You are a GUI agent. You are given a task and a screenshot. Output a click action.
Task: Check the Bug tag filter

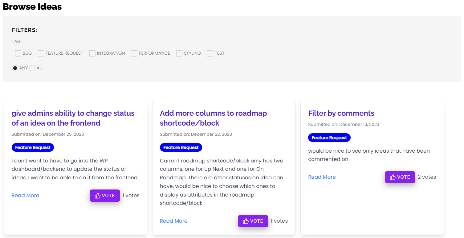pyautogui.click(x=18, y=53)
